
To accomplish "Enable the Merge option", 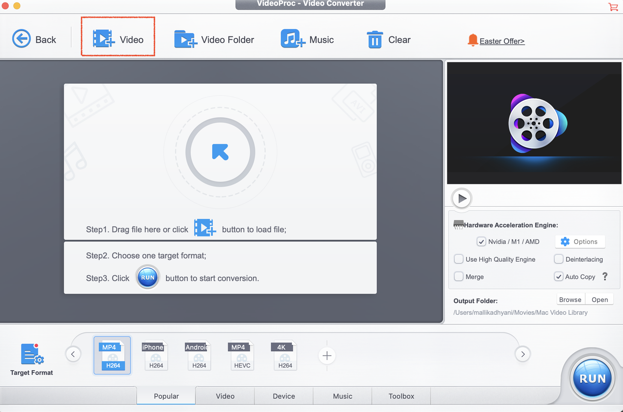I will (458, 276).
